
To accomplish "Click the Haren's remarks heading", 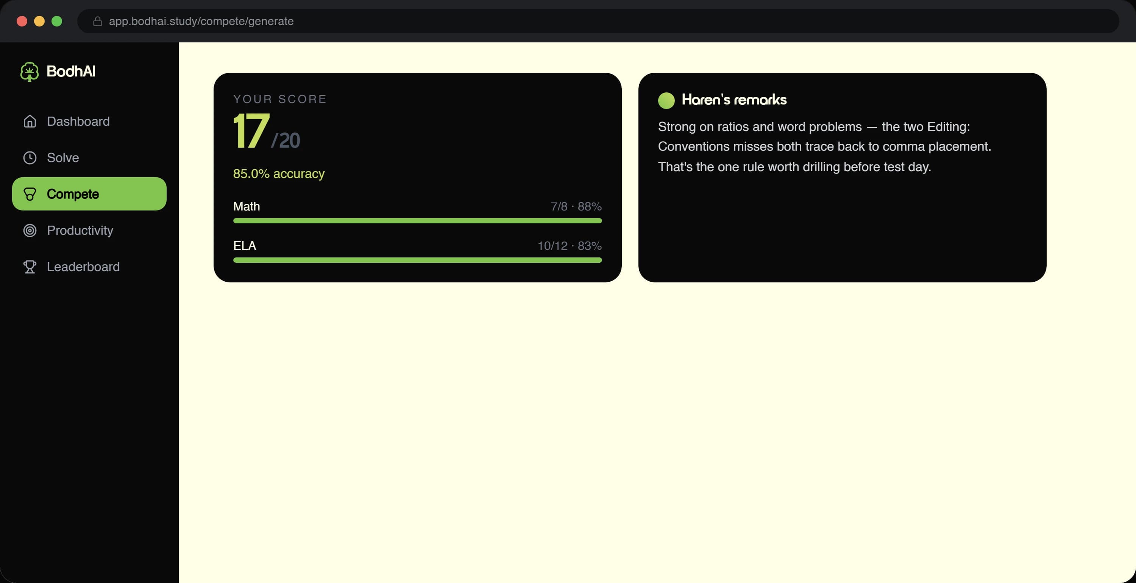I will 734,100.
